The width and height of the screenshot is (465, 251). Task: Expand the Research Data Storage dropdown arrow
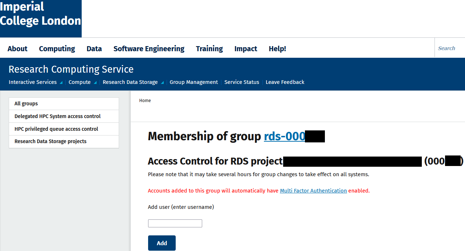point(162,83)
